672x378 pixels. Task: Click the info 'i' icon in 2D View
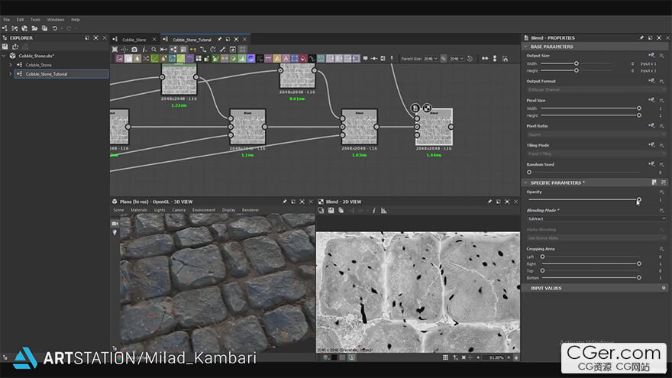(373, 211)
